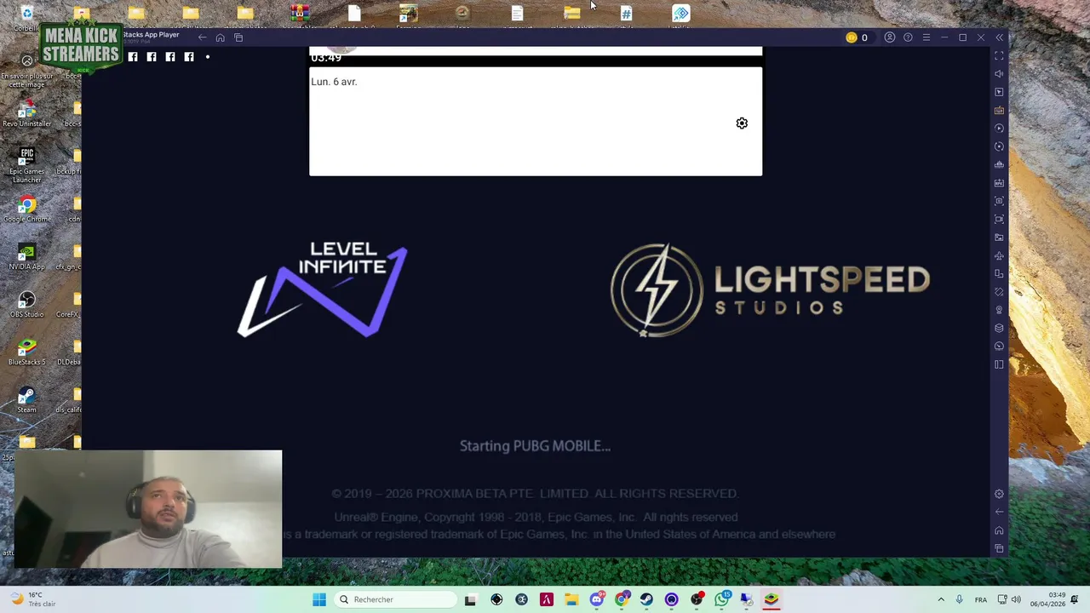Image resolution: width=1090 pixels, height=613 pixels.
Task: Click the volume speaker icon in BlueStacks sidebar
Action: click(x=999, y=73)
